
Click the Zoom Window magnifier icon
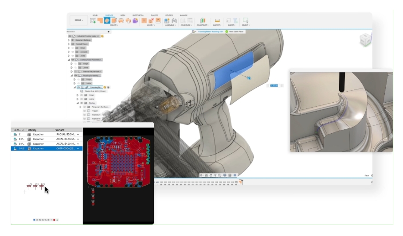pyautogui.click(x=219, y=175)
